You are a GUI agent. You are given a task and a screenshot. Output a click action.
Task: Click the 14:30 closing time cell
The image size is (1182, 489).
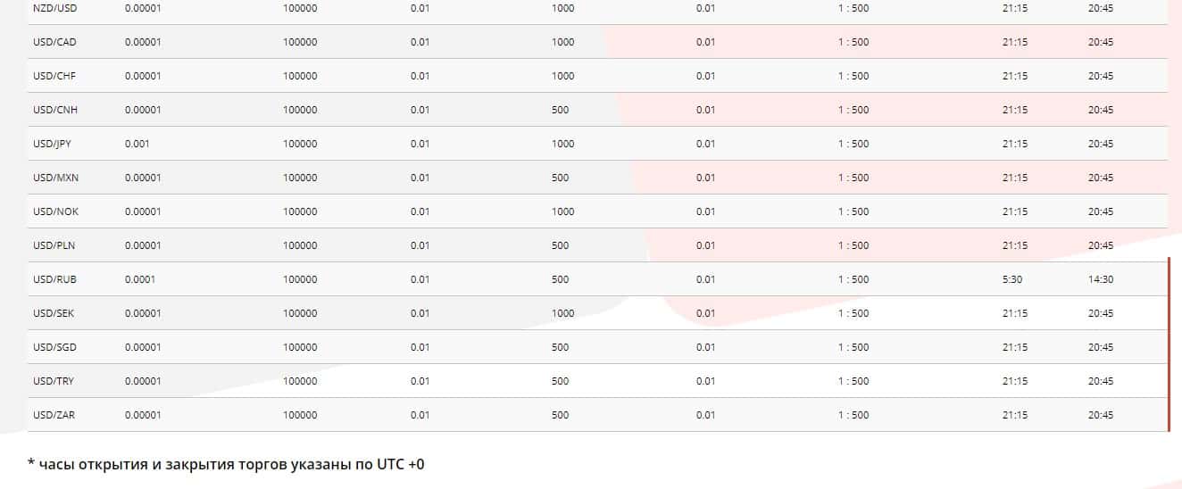(x=1101, y=279)
